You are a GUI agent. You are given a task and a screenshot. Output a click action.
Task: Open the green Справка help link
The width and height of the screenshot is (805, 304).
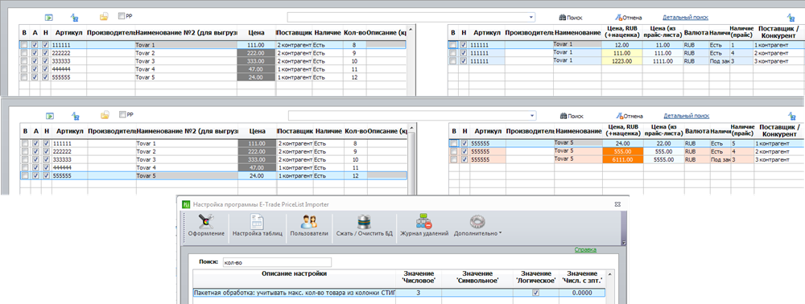[585, 249]
